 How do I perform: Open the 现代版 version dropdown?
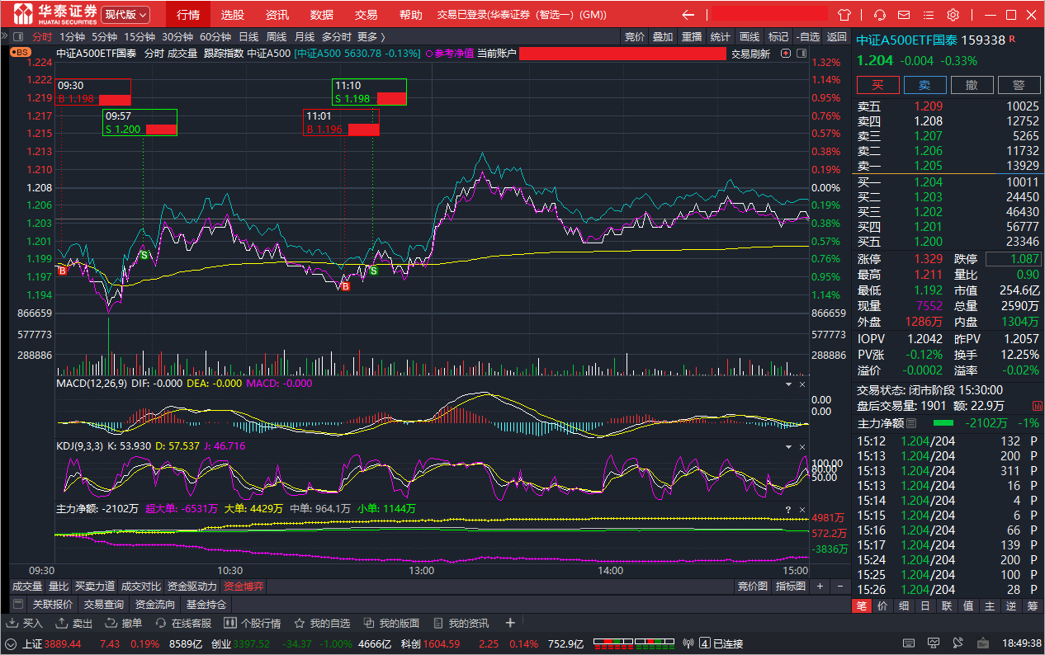[x=126, y=15]
